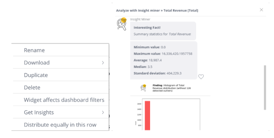The image size is (274, 138).
Task: Click the Insight Miner magnifier avatar icon
Action: (121, 24)
